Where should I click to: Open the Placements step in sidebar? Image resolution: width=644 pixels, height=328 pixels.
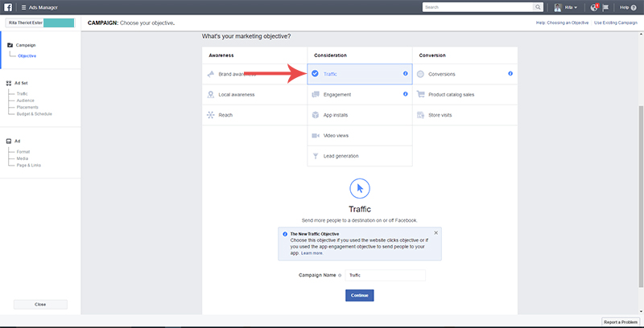[x=27, y=108]
